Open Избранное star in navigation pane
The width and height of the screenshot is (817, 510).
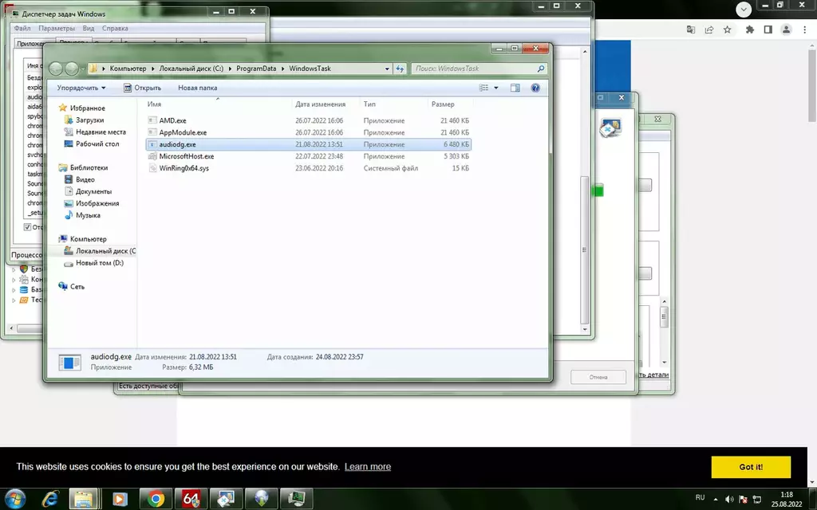click(x=62, y=108)
